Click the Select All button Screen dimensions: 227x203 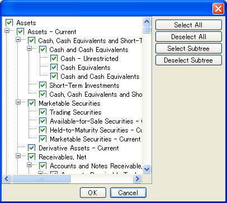188,25
